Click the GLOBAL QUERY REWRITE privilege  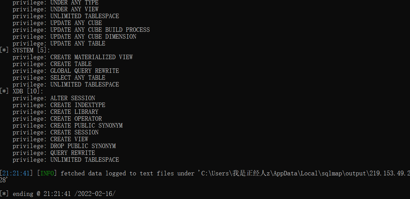[84, 71]
